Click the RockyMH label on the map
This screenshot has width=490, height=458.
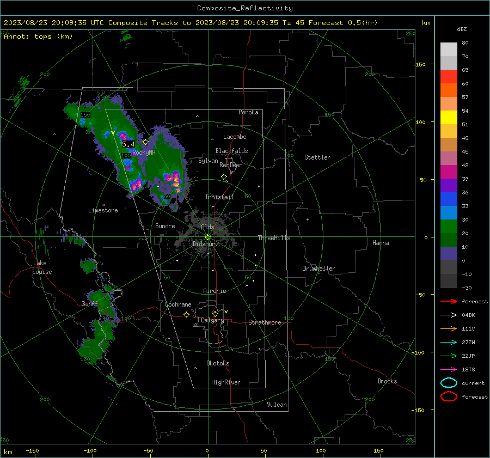[144, 152]
